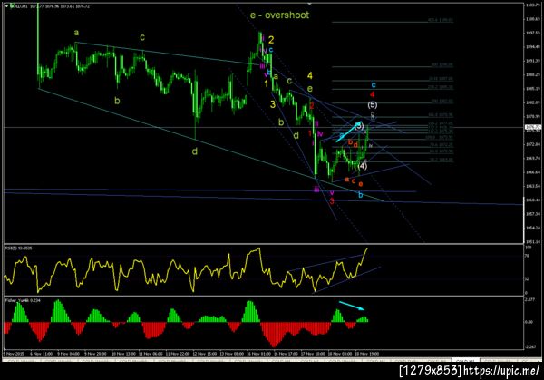The height and width of the screenshot is (380, 544).
Task: Select the white (4) wave label
Action: 362,166
